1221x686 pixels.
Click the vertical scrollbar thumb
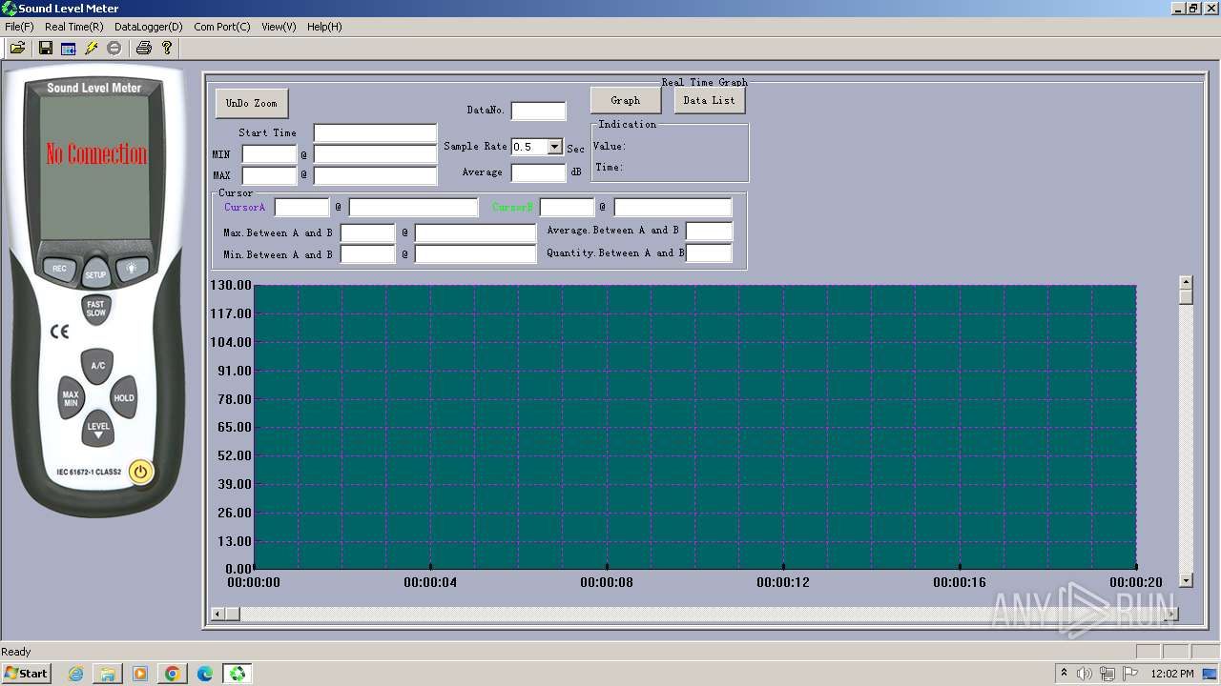(1186, 296)
